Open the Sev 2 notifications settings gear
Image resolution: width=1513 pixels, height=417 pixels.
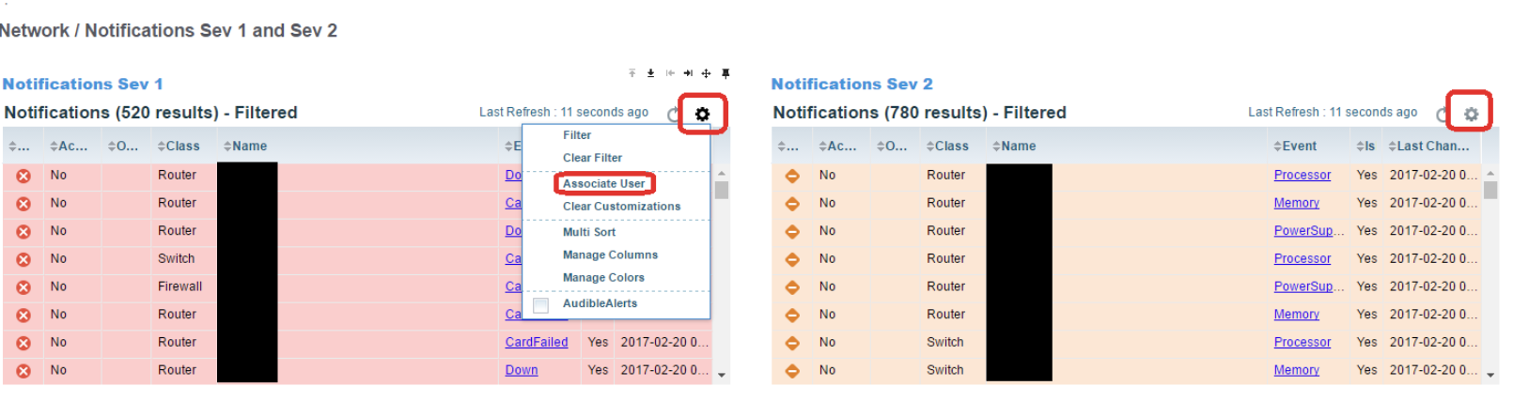point(1471,115)
